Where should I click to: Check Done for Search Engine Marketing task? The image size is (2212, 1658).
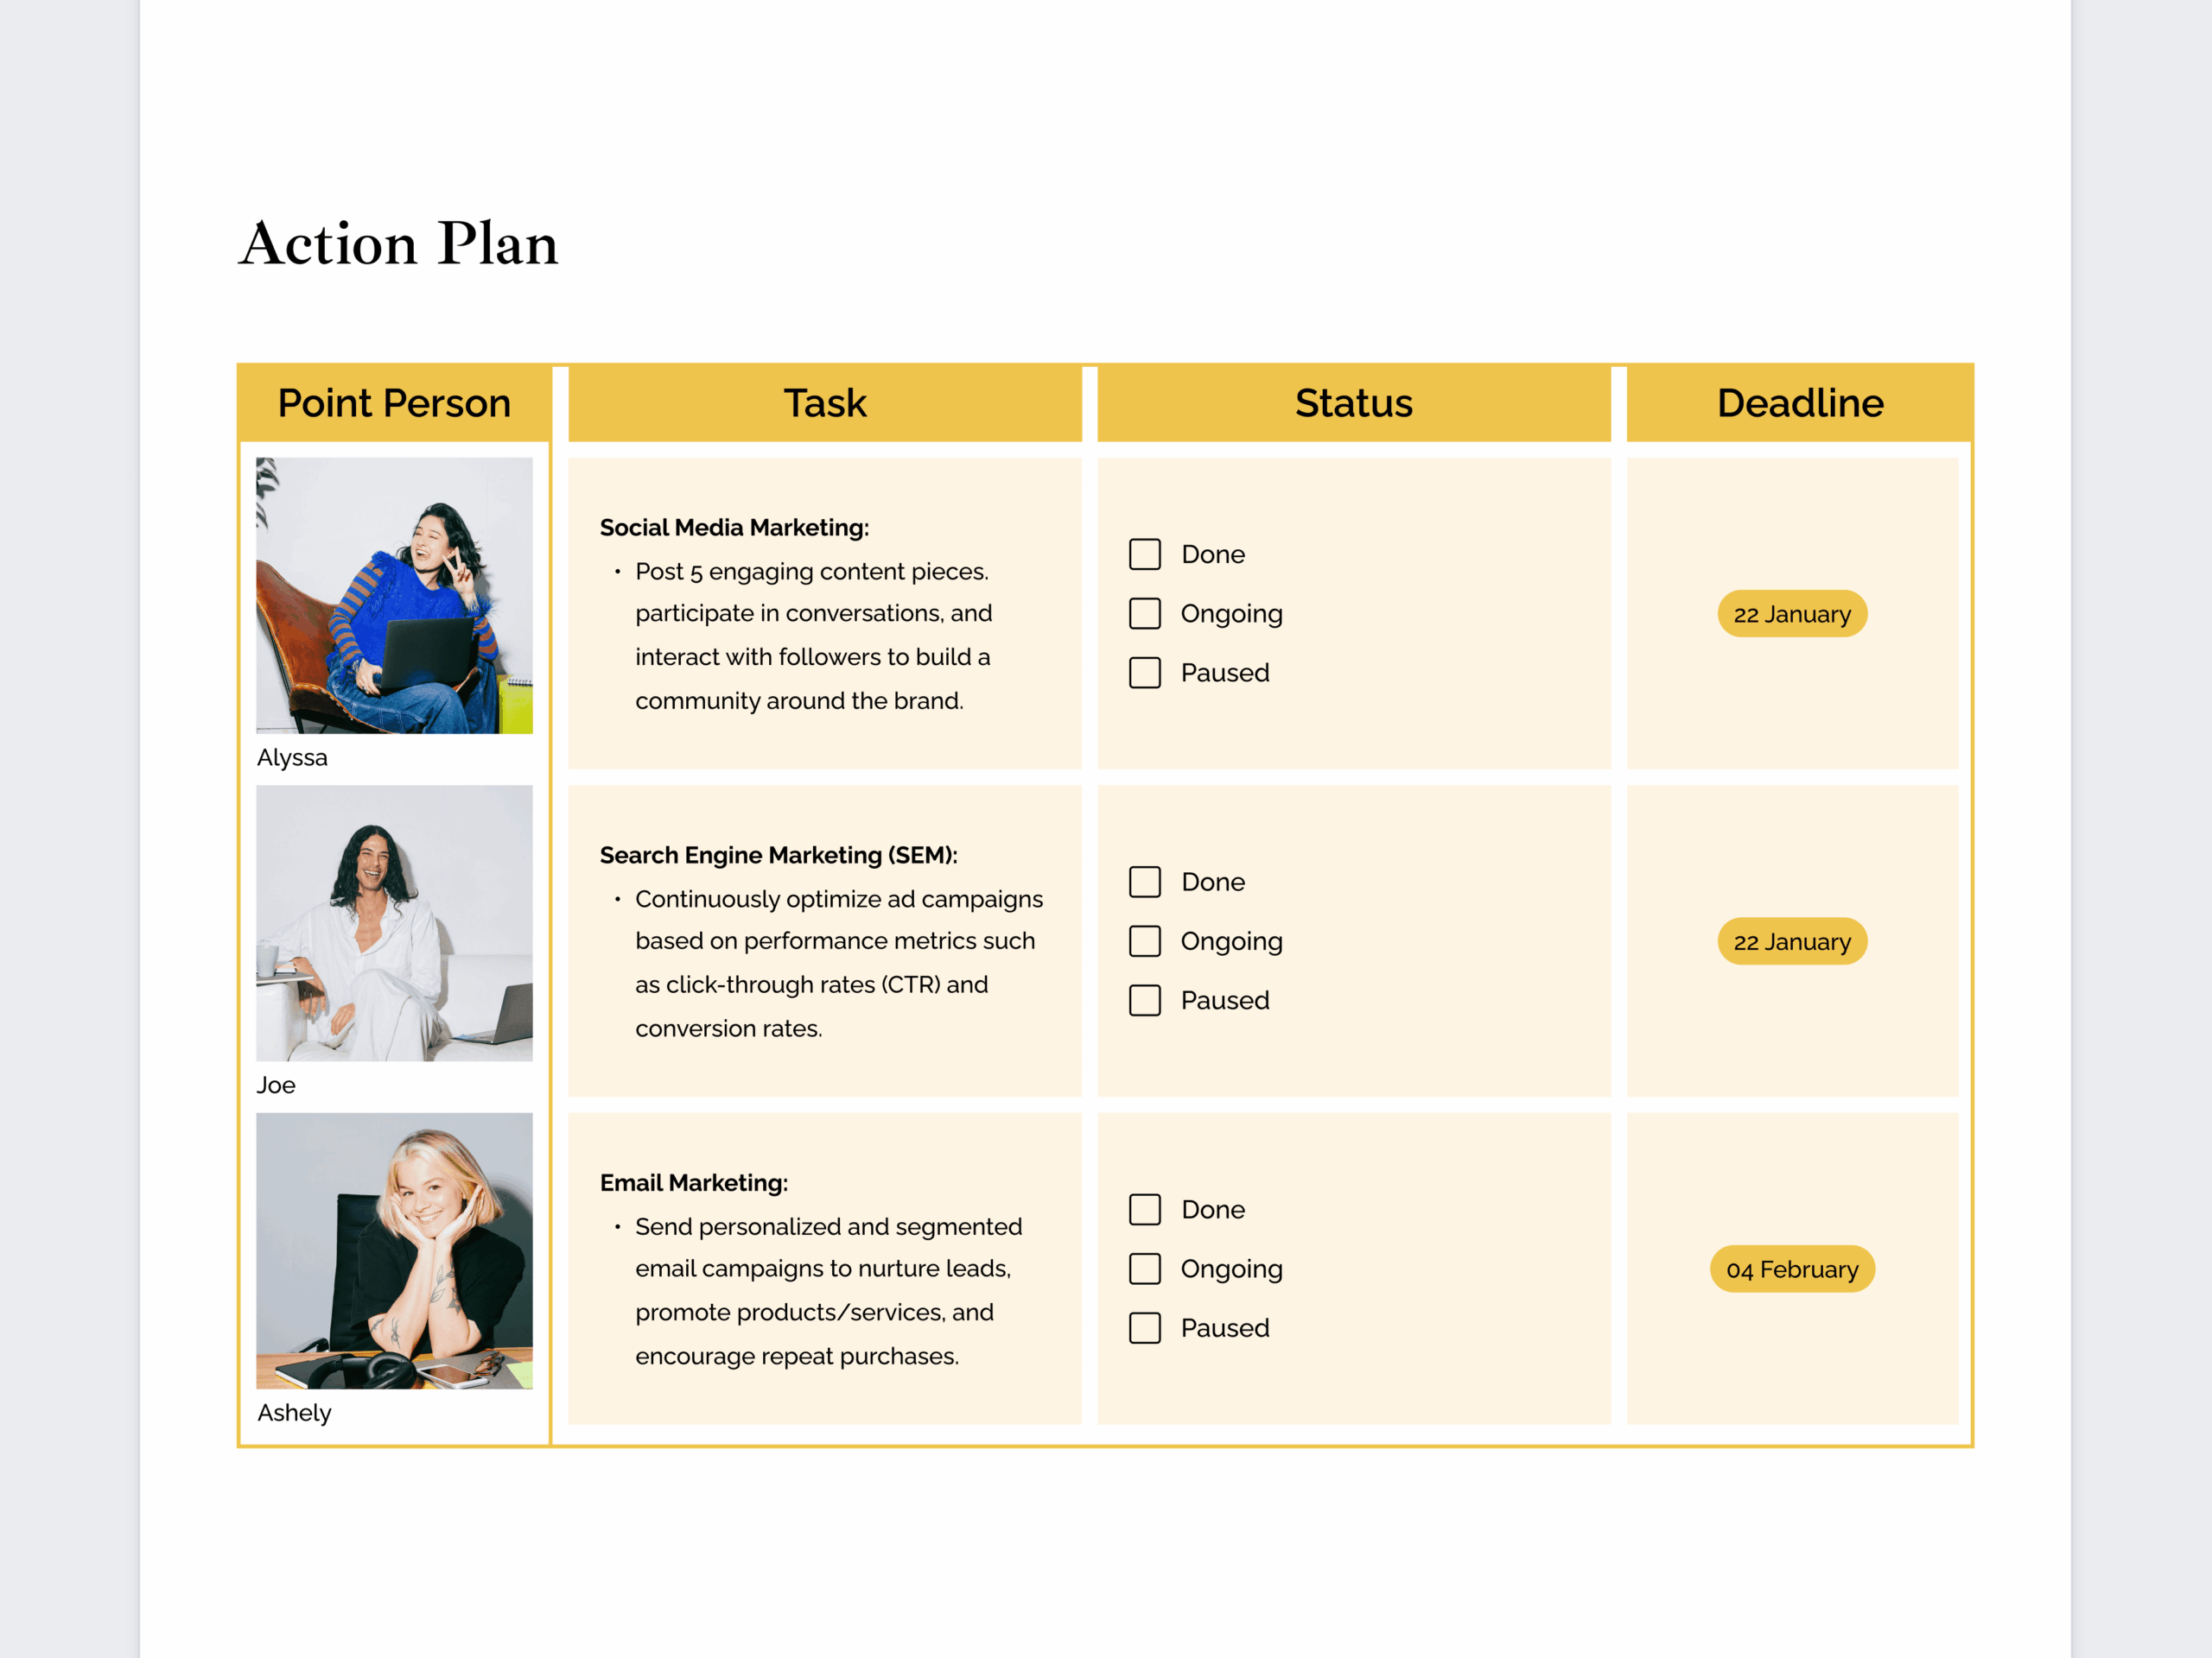1145,883
